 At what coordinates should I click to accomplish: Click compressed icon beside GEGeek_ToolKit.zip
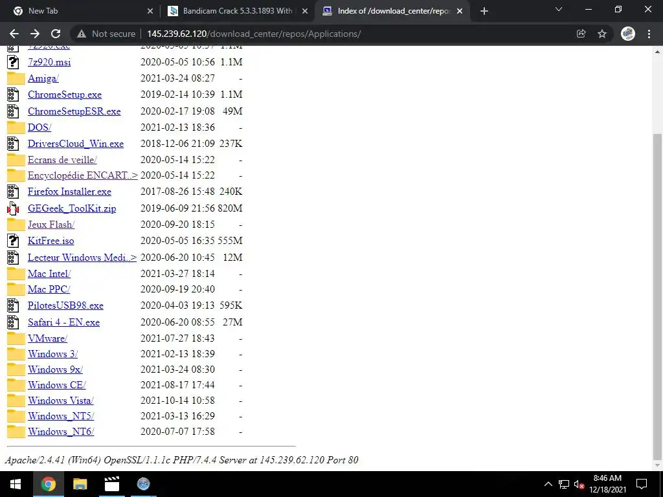[13, 208]
